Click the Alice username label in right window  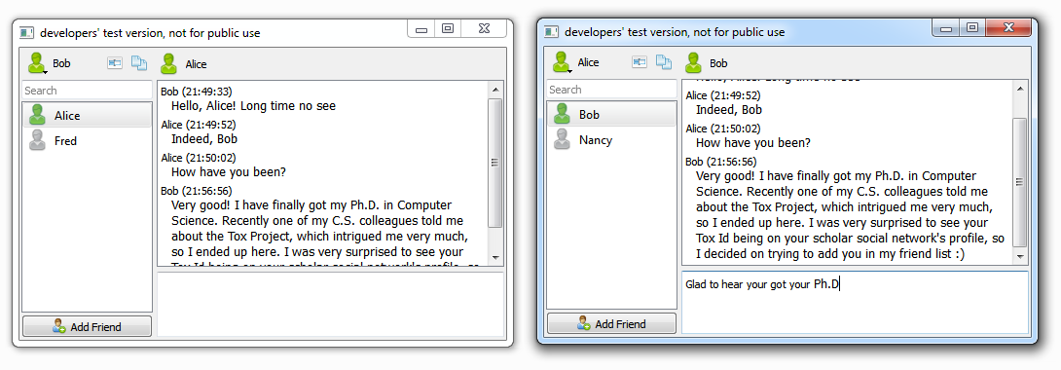[588, 62]
